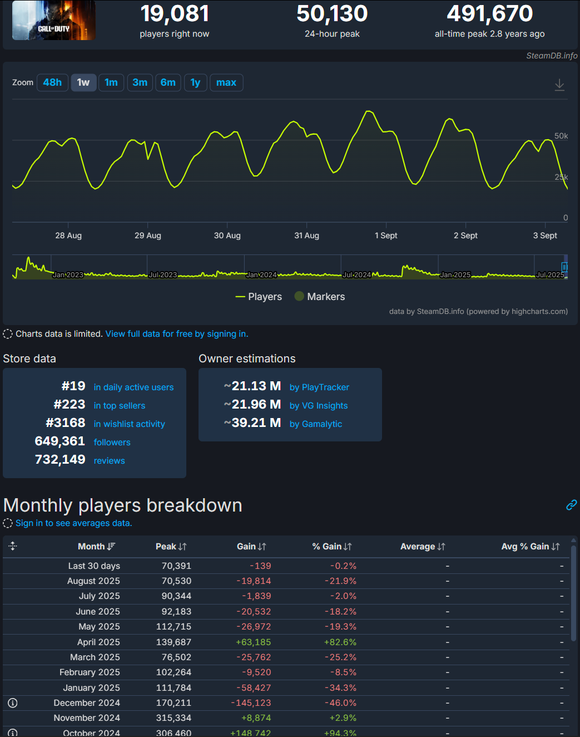Screen dimensions: 580x737
Task: Set chart zoom to 1y
Action: 195,82
